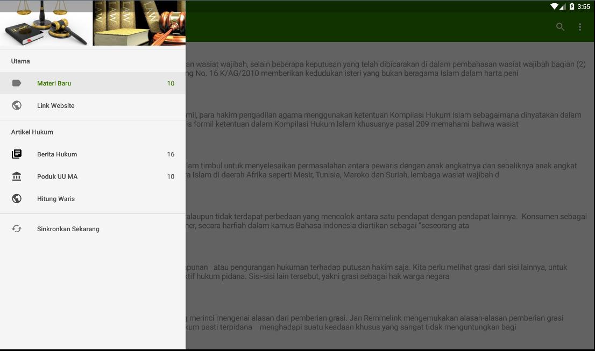This screenshot has width=595, height=351.
Task: Click the Berita Hukum count 16
Action: pos(171,154)
